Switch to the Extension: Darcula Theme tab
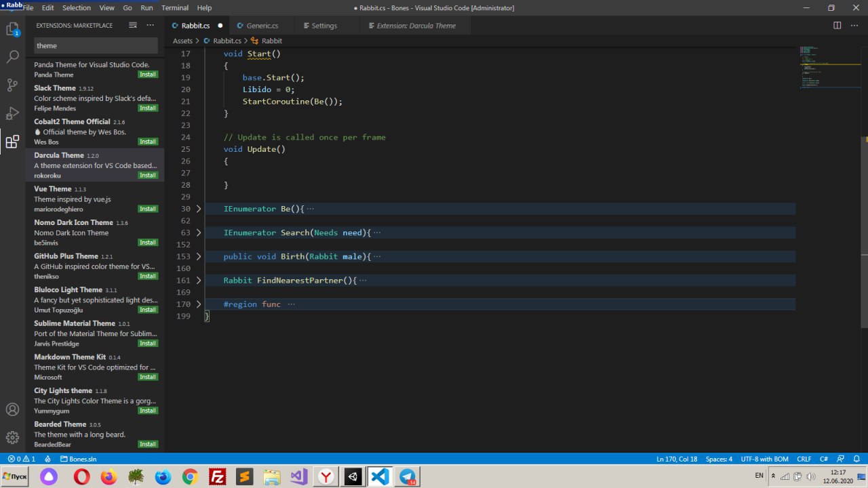 click(416, 25)
